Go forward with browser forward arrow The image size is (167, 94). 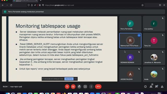7,5
